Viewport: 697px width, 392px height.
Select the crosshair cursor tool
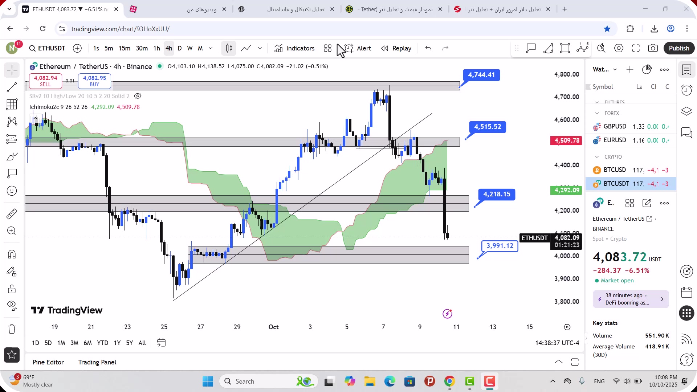click(12, 70)
